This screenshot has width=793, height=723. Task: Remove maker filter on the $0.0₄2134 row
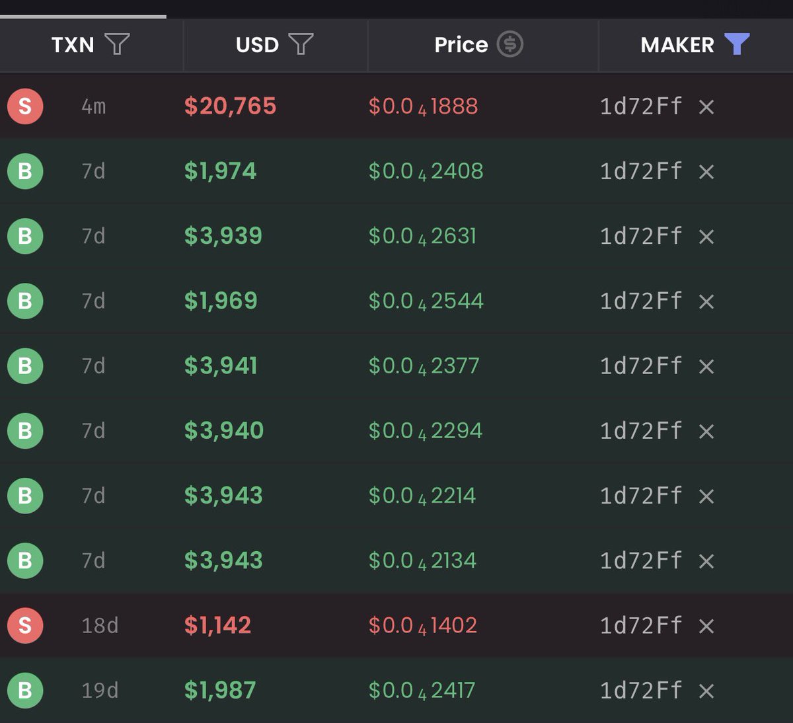click(706, 561)
